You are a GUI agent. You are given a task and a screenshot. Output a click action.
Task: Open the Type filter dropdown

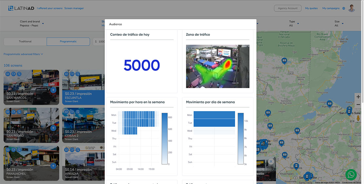294,24
